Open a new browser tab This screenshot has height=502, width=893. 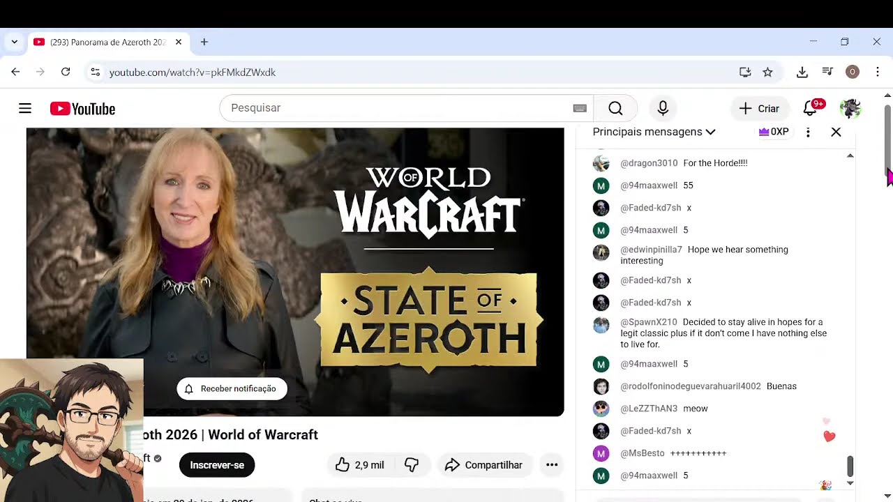(204, 42)
